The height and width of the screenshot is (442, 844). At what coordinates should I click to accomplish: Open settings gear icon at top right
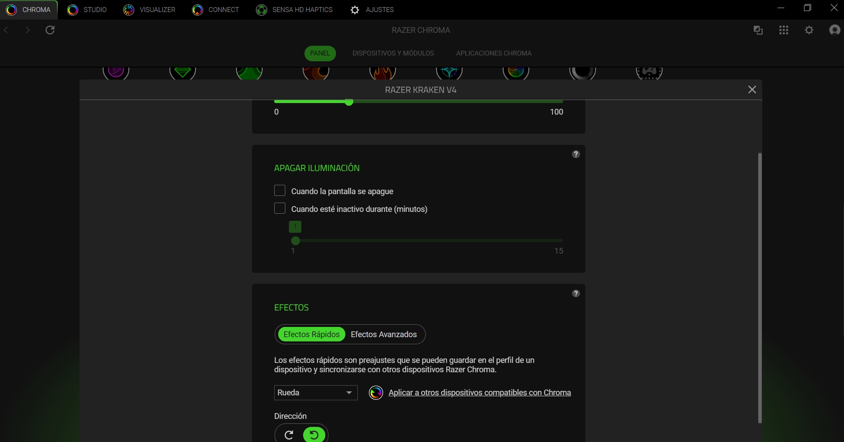(x=809, y=30)
